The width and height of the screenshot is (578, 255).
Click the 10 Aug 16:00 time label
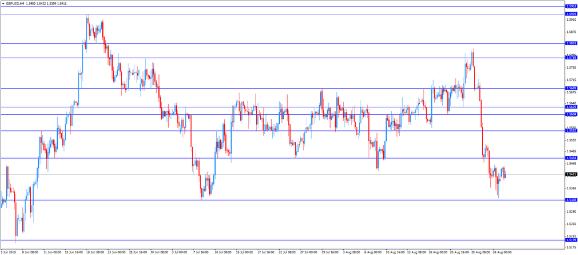[395, 253]
